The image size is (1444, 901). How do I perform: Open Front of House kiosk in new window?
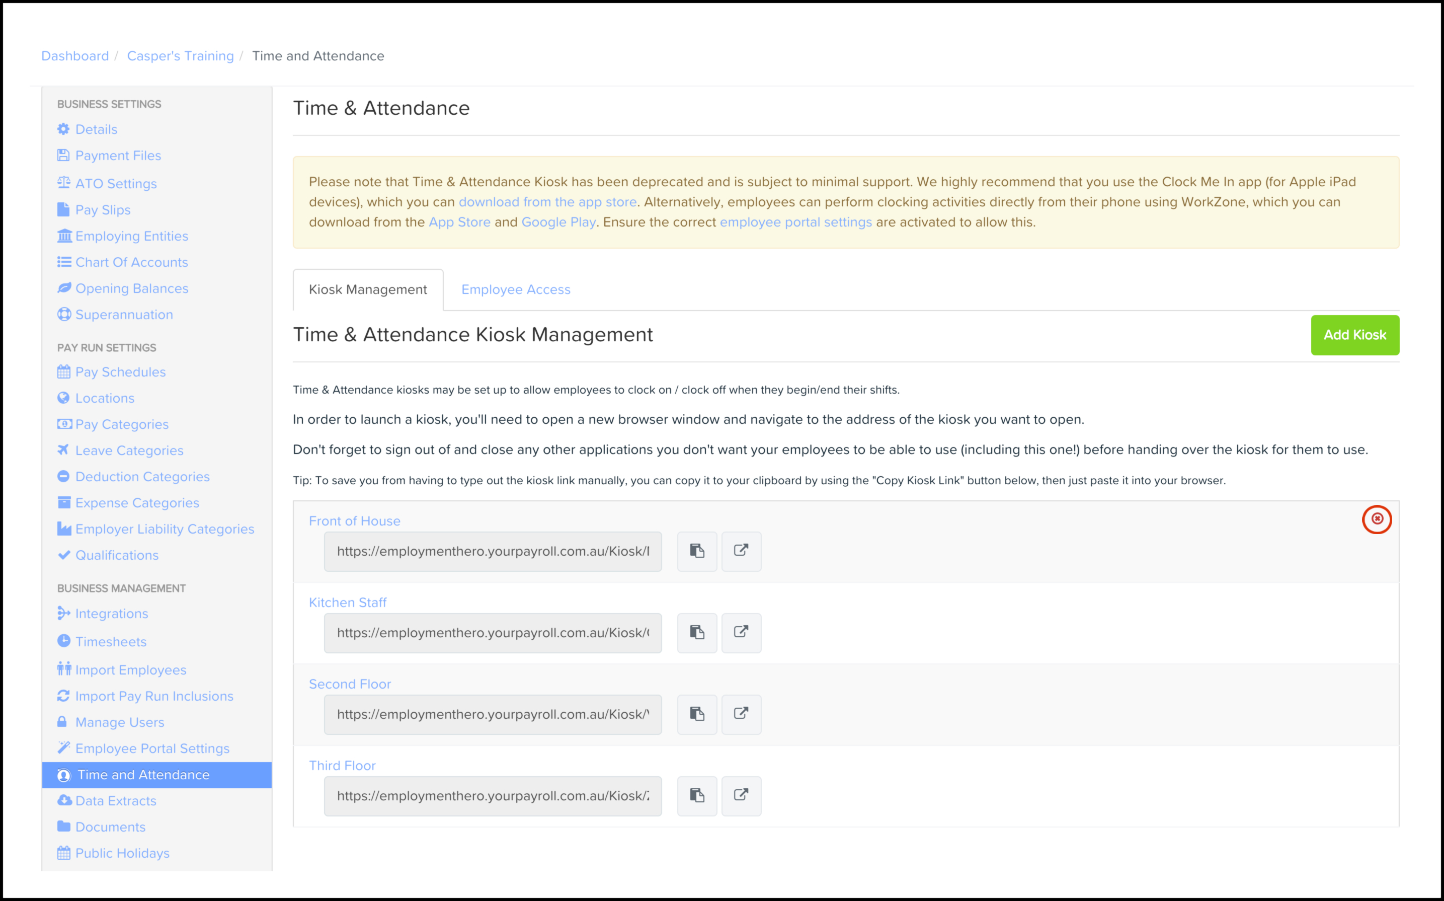(741, 551)
